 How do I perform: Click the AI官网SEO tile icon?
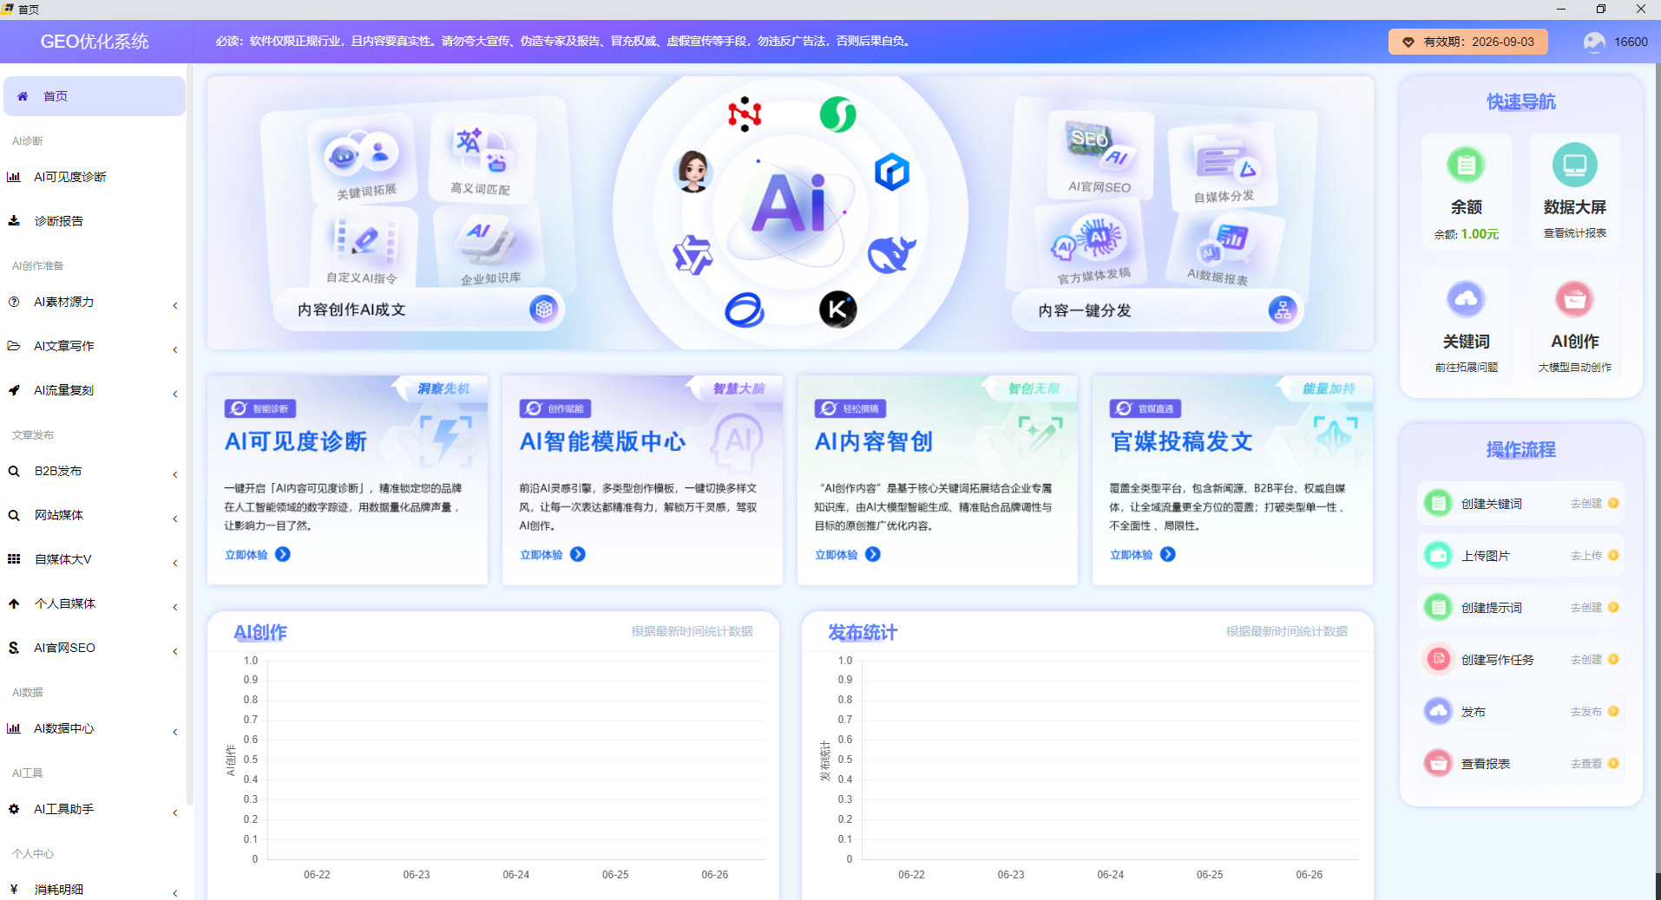[1100, 146]
